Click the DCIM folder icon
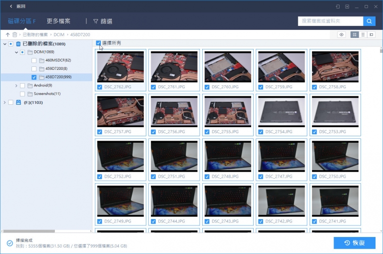The width and height of the screenshot is (383, 254). pyautogui.click(x=30, y=52)
